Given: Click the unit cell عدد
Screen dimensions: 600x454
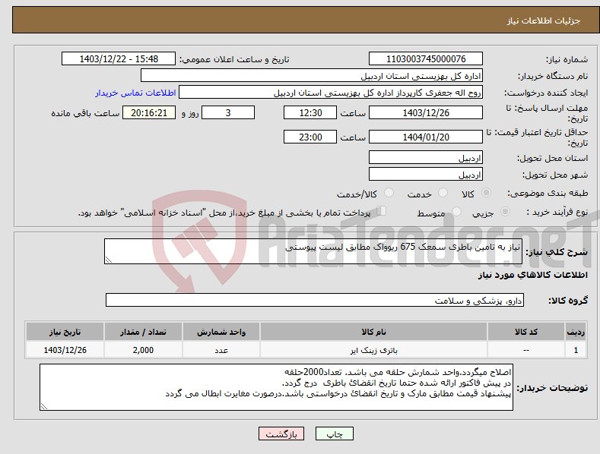Looking at the screenshot, I should (x=221, y=350).
